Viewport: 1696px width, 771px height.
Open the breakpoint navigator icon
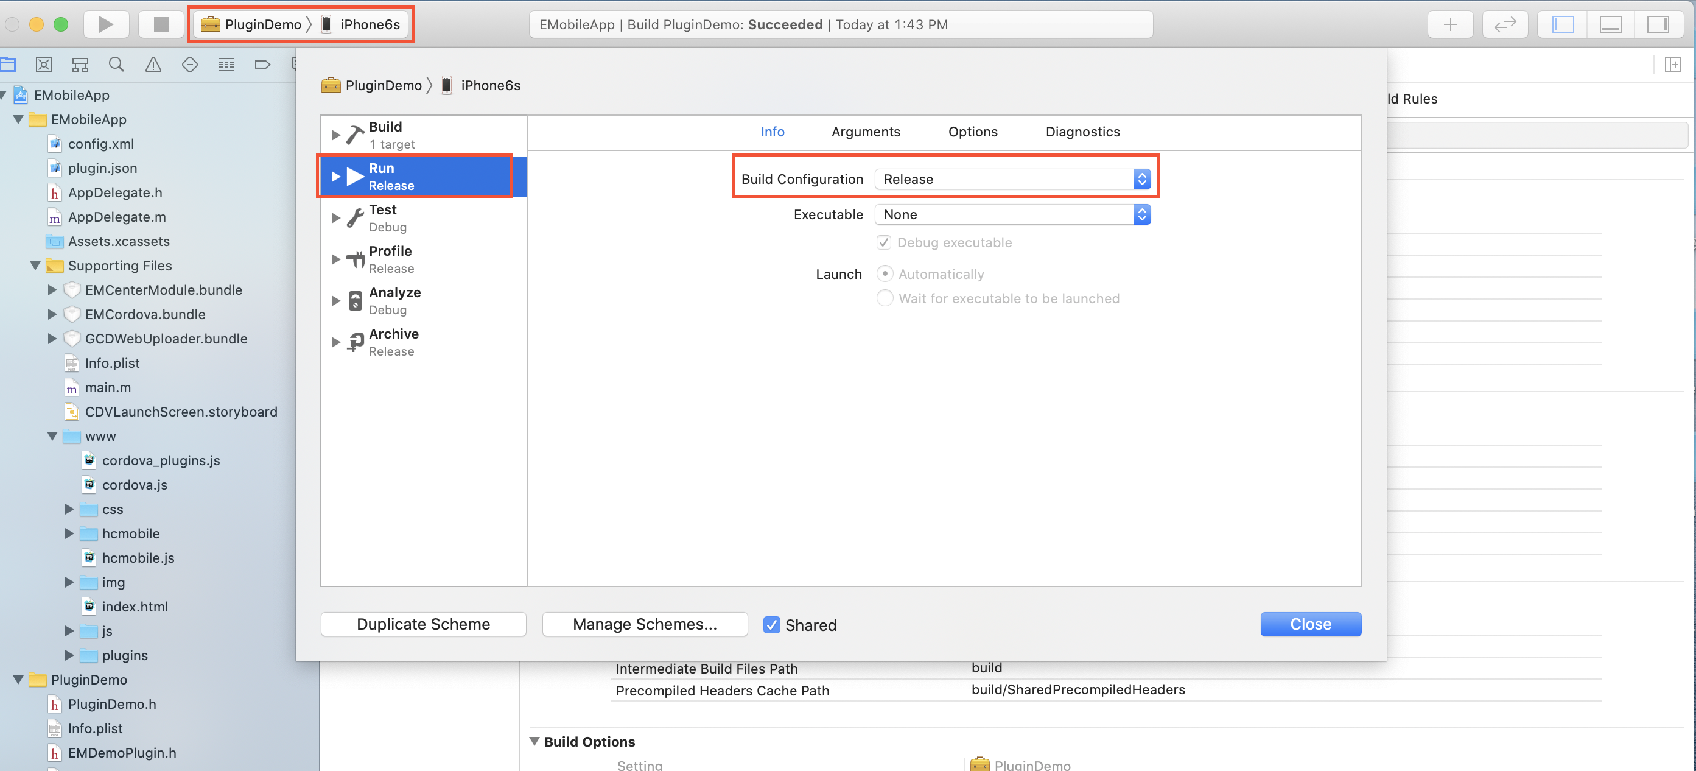(x=262, y=65)
